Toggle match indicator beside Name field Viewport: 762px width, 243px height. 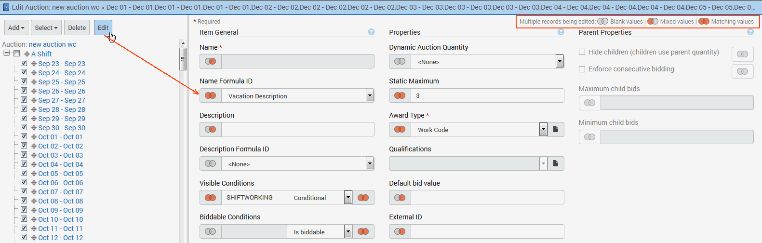(211, 61)
